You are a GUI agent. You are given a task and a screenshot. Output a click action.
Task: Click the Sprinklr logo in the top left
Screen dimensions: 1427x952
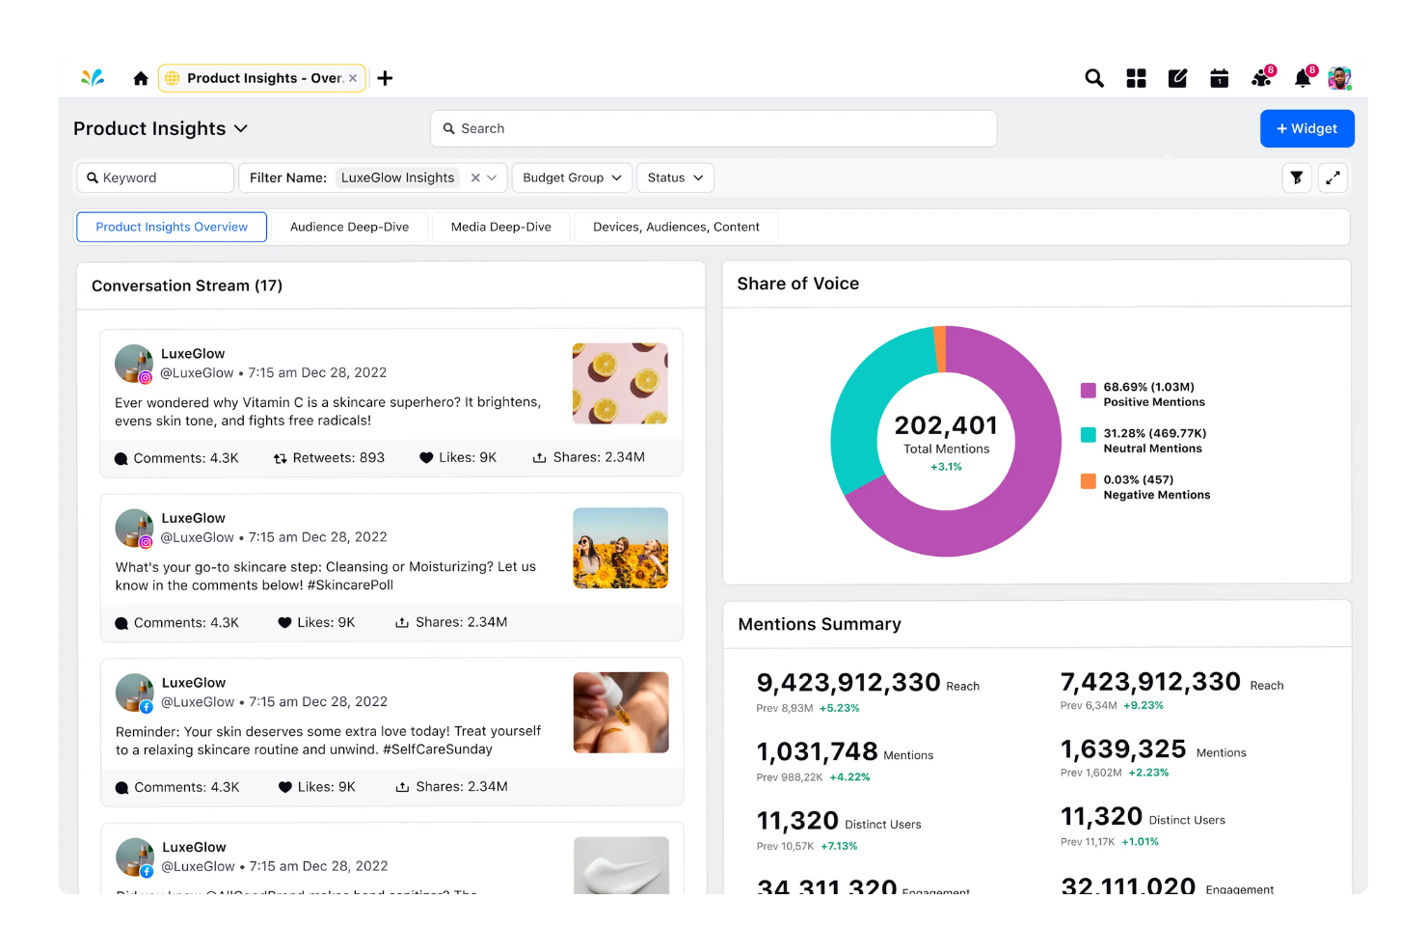93,78
